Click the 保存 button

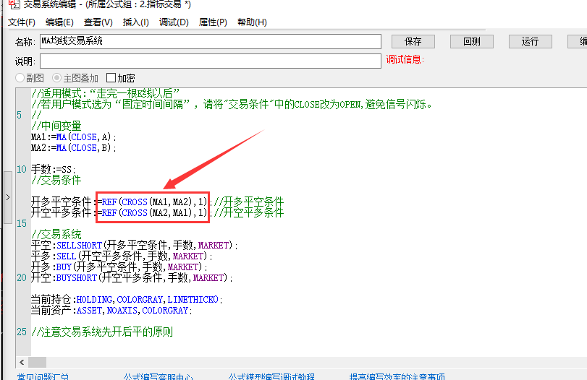coord(413,41)
